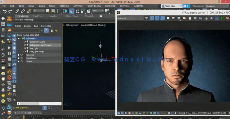Screen dimensions: 230x119
Task: Activate the Select and Rotate tool
Action: (x=77, y=11)
